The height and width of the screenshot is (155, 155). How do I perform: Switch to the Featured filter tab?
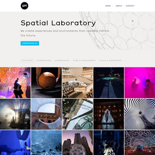[x=28, y=60]
